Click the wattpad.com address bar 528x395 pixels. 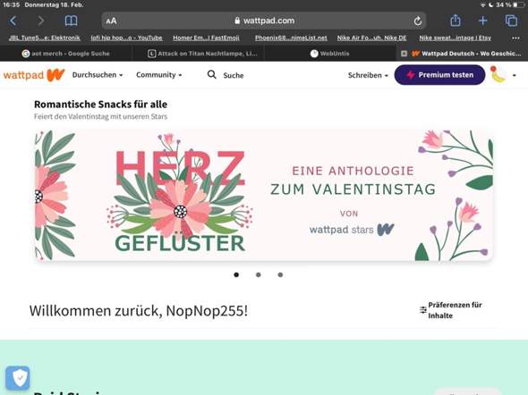tap(264, 21)
